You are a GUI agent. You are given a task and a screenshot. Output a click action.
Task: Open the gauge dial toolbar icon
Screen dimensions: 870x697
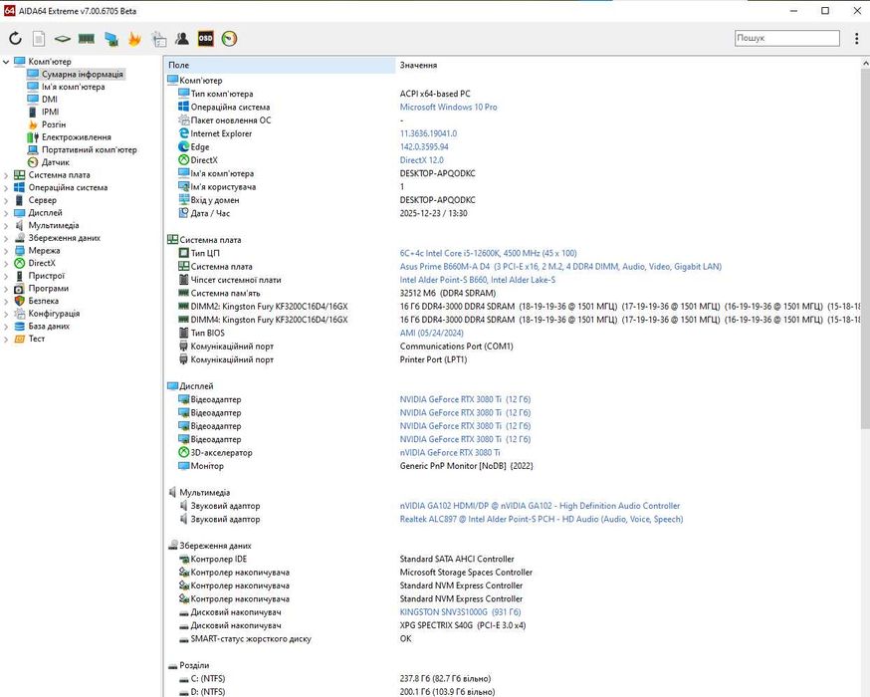click(230, 39)
